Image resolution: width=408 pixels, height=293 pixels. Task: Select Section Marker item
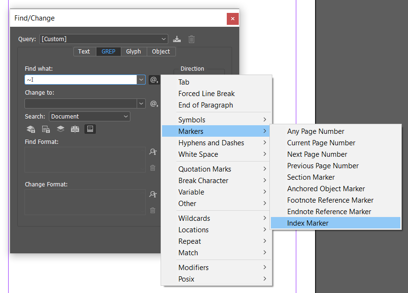pos(336,177)
